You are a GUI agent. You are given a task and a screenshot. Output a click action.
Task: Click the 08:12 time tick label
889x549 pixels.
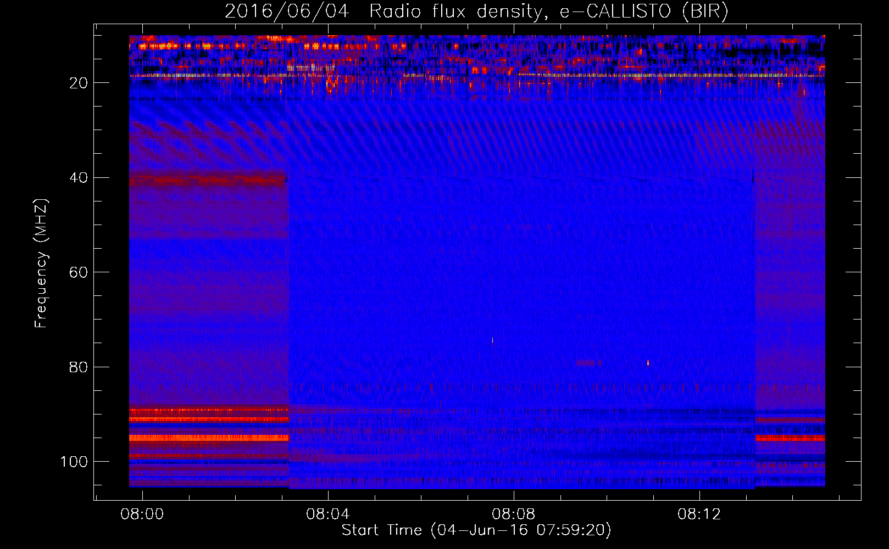click(x=699, y=514)
